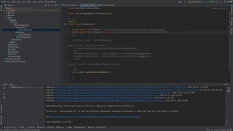
Task: Click the pin tab icon in Build panel
Action: [4, 94]
